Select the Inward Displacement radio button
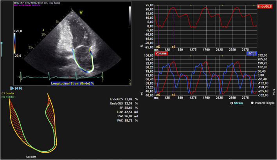 pos(252,103)
